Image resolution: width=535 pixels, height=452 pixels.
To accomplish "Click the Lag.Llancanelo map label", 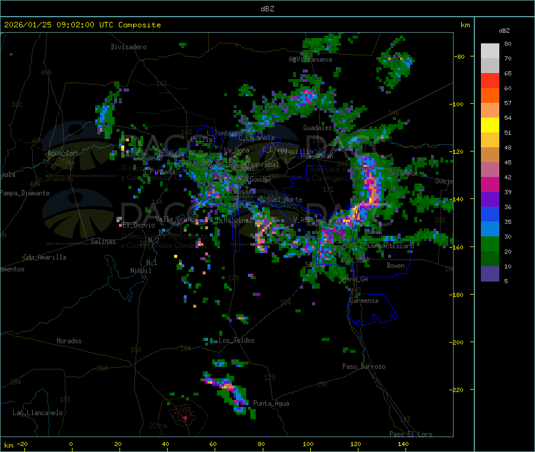I will (x=38, y=413).
